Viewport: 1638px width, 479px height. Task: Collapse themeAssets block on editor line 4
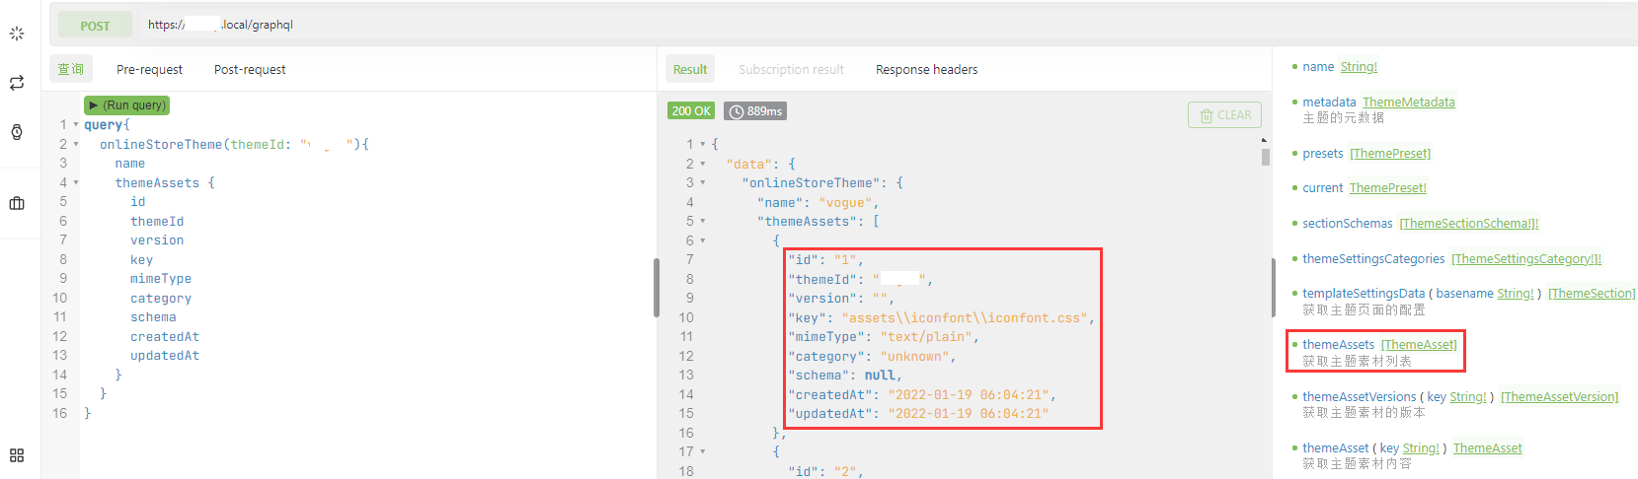pos(76,183)
